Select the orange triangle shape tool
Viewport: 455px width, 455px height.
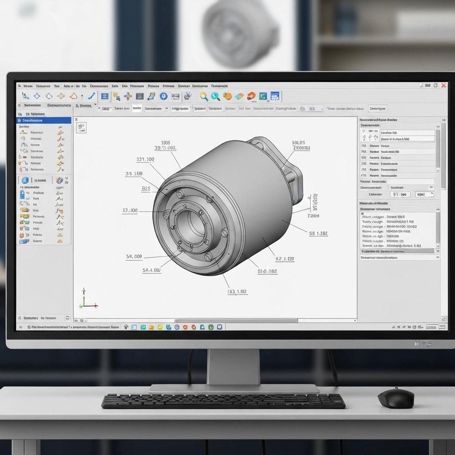(74, 96)
